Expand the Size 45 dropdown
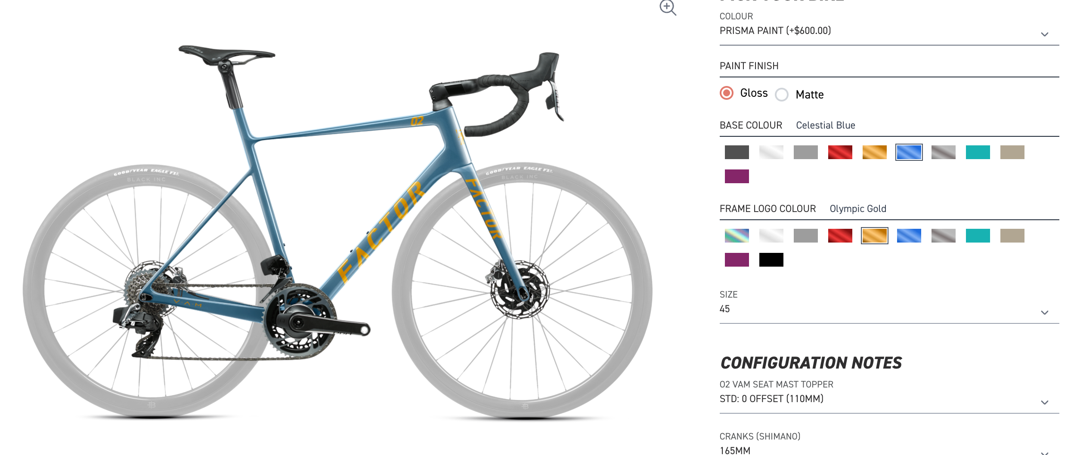The height and width of the screenshot is (455, 1077). 889,309
